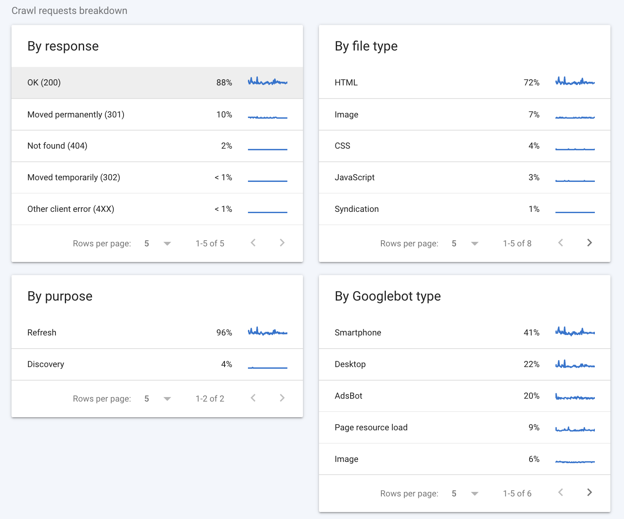Open the Moved permanently (301) row
The width and height of the screenshot is (624, 519).
(157, 115)
